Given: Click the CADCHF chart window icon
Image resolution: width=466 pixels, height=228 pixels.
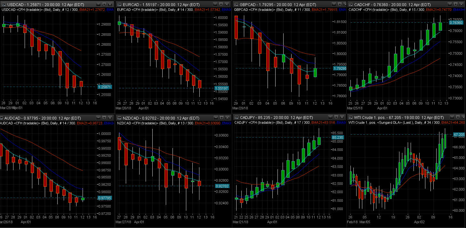Looking at the screenshot, I should tap(350, 4).
